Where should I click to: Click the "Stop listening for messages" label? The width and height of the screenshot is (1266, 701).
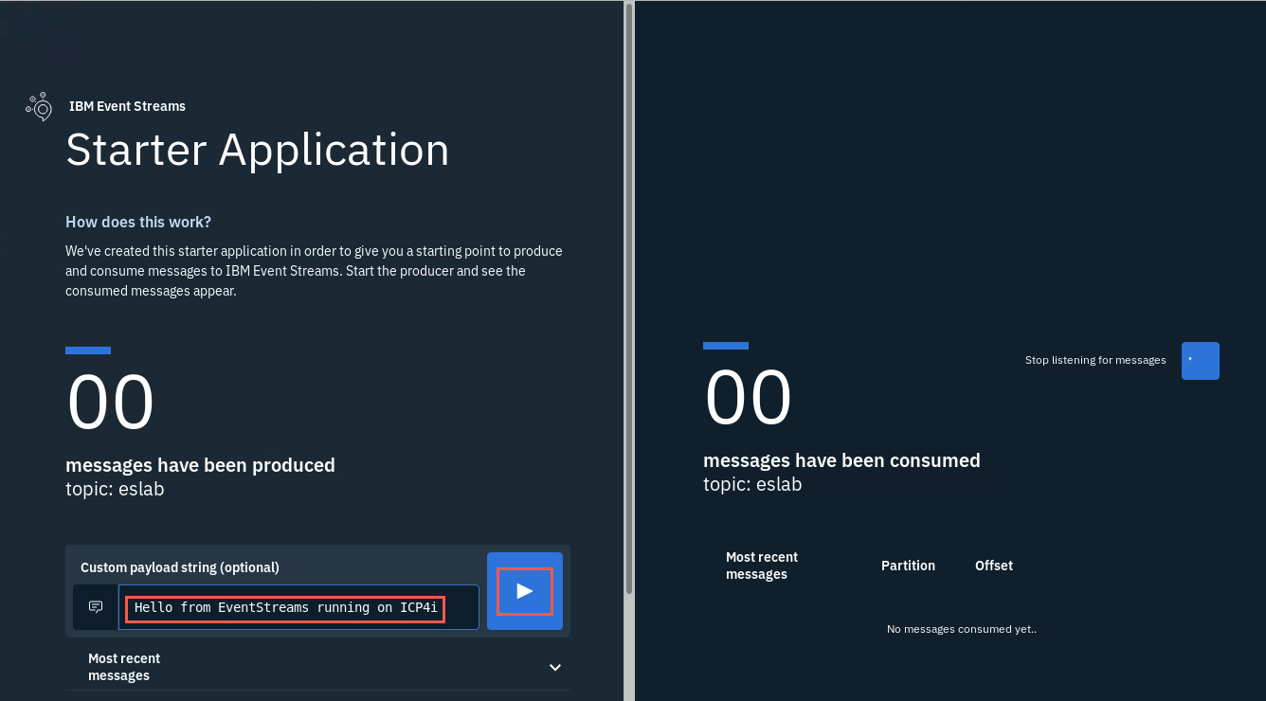1095,360
